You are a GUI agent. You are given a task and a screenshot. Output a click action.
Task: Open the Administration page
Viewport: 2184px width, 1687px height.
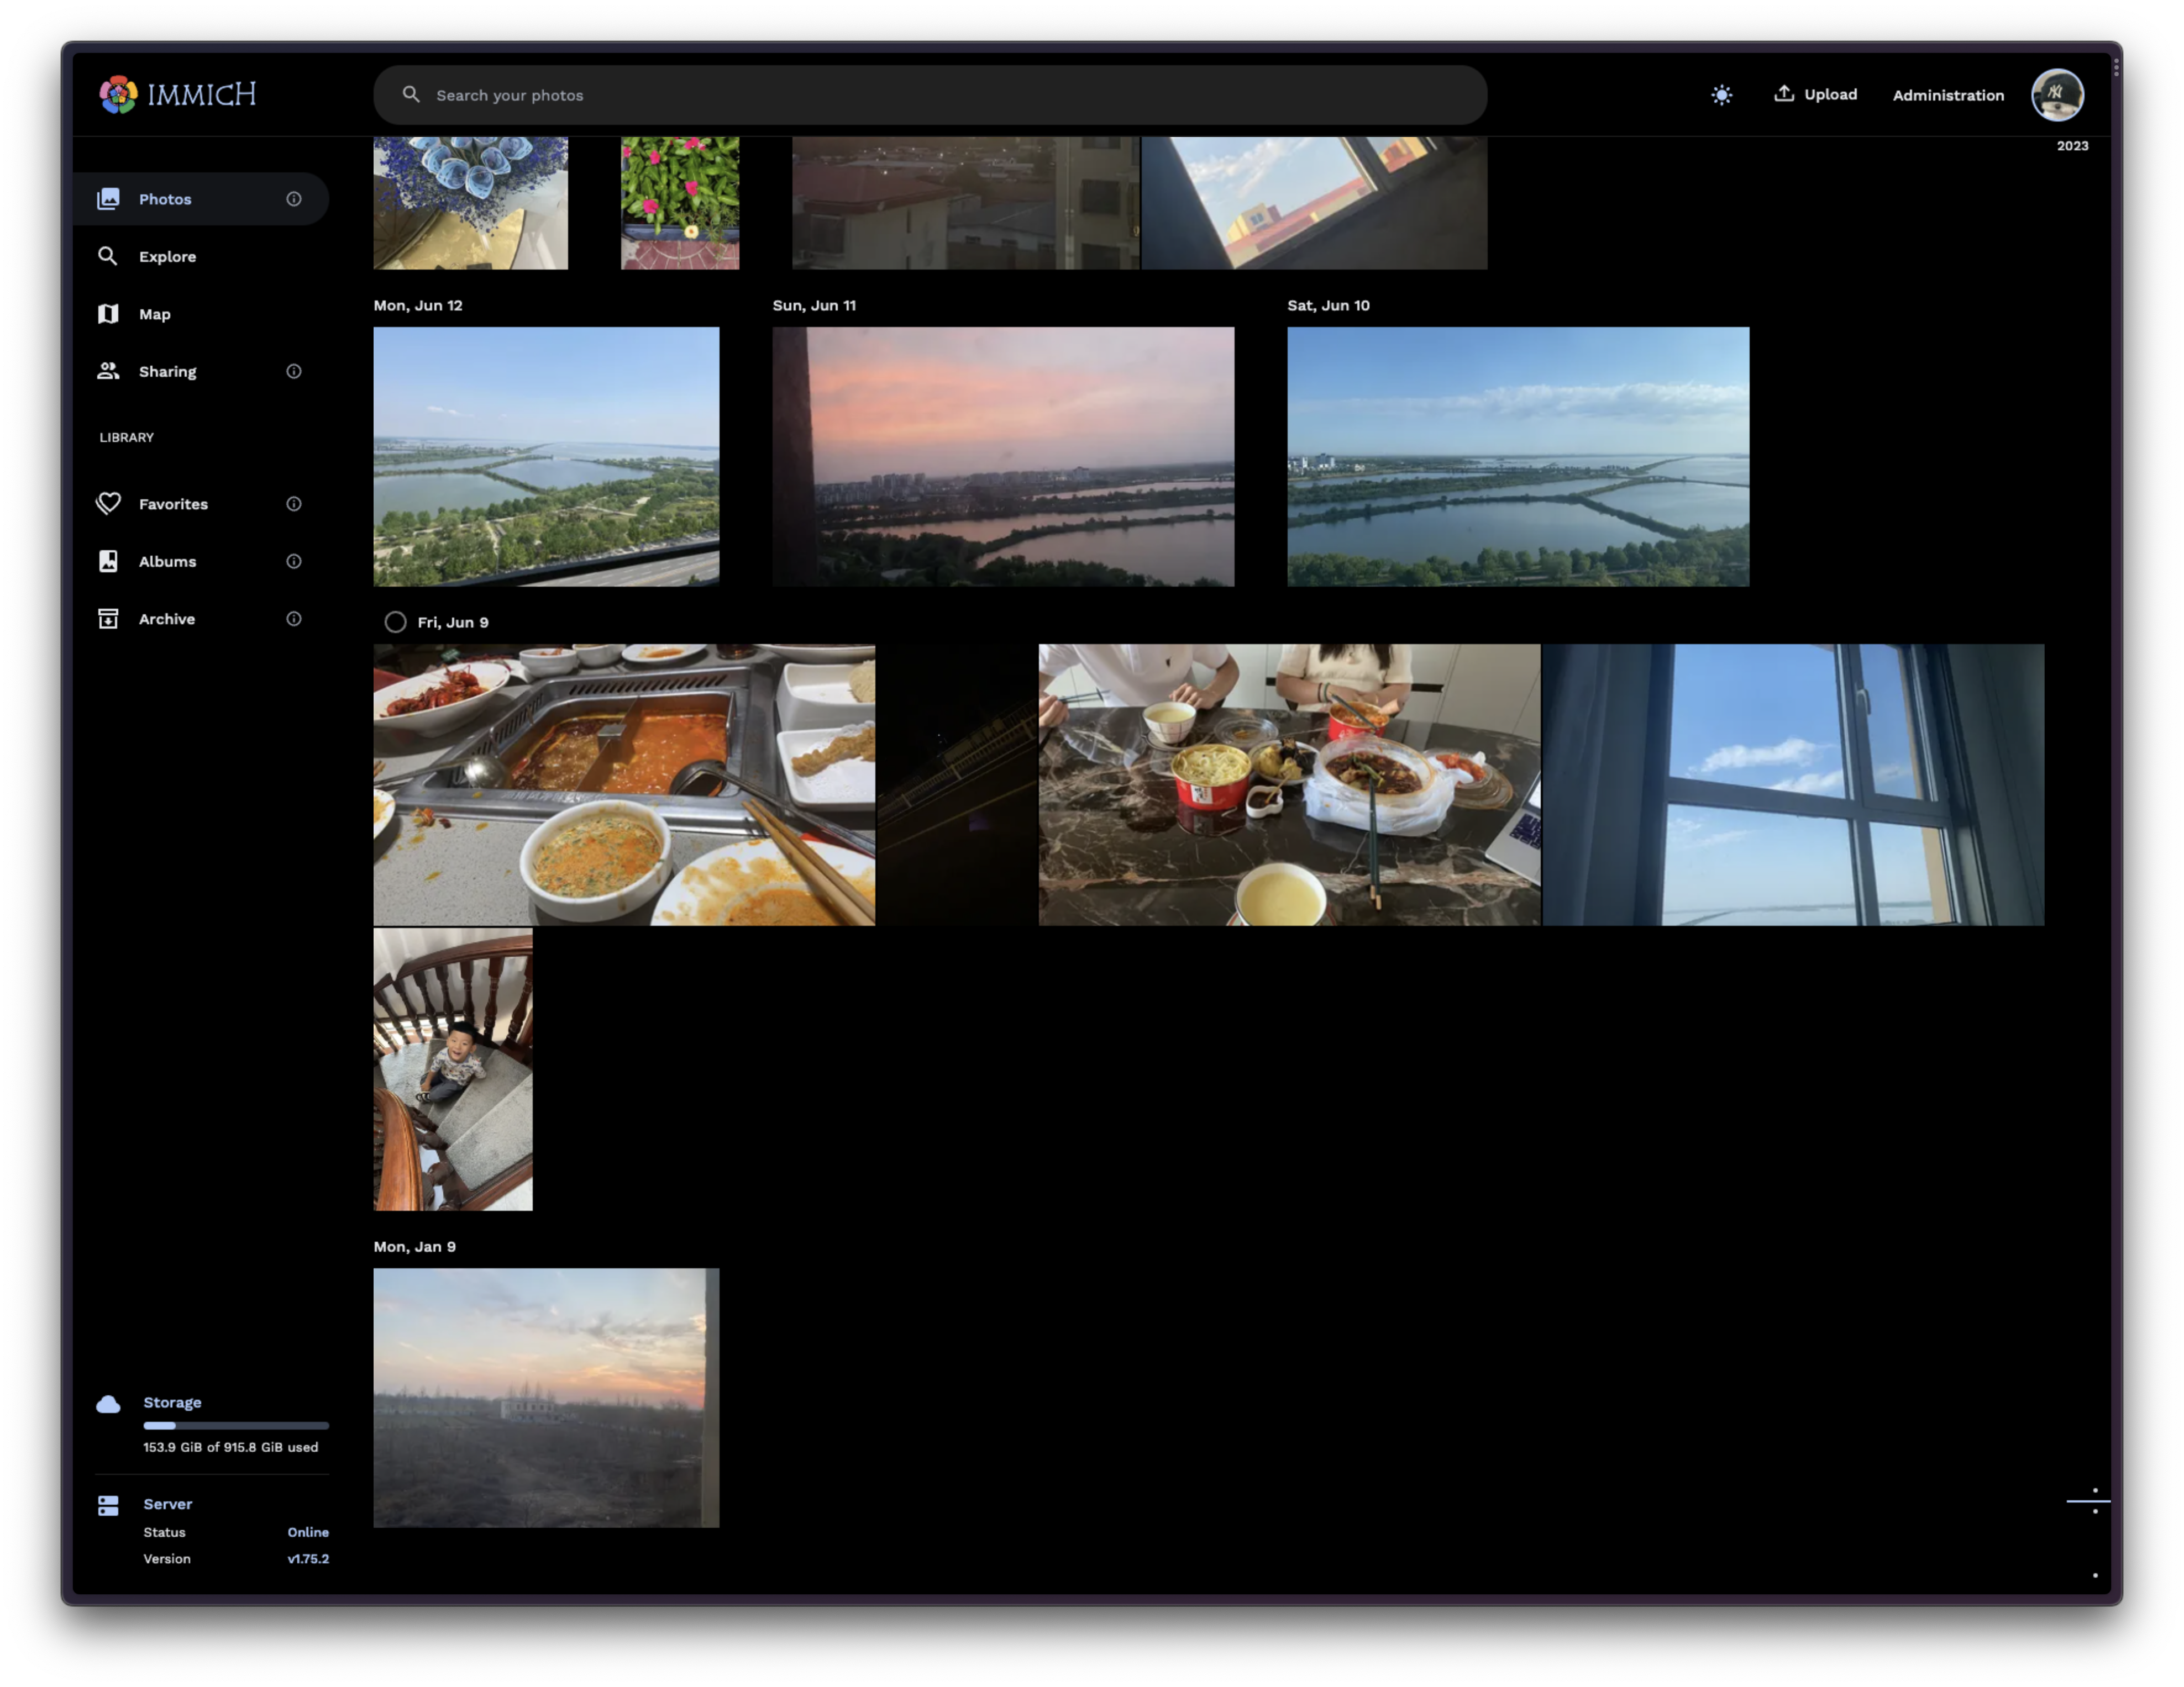point(1947,95)
